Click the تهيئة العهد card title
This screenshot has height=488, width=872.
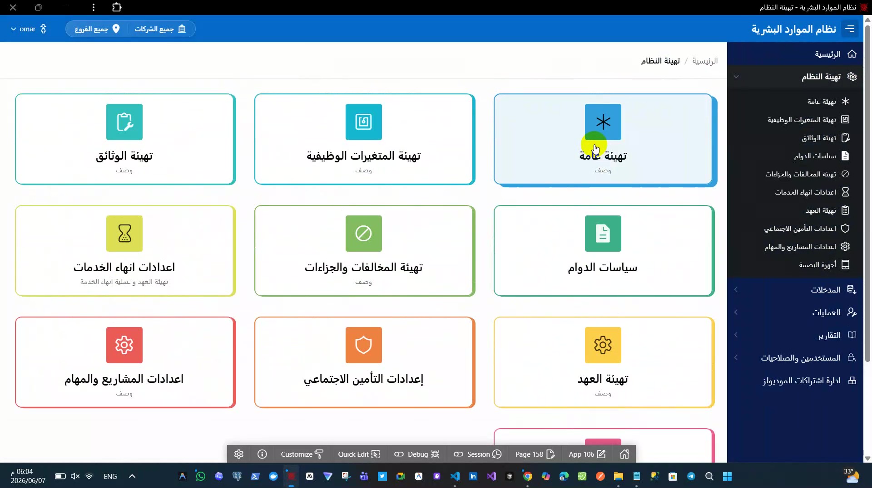(603, 379)
